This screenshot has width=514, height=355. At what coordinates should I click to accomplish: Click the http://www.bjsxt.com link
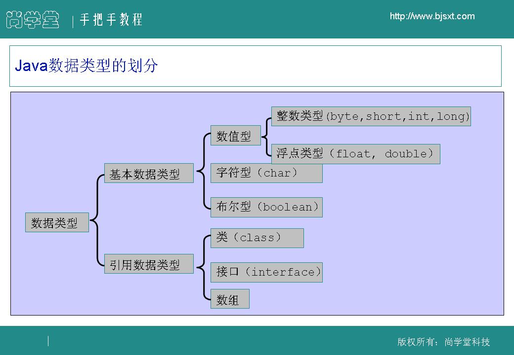pos(432,16)
